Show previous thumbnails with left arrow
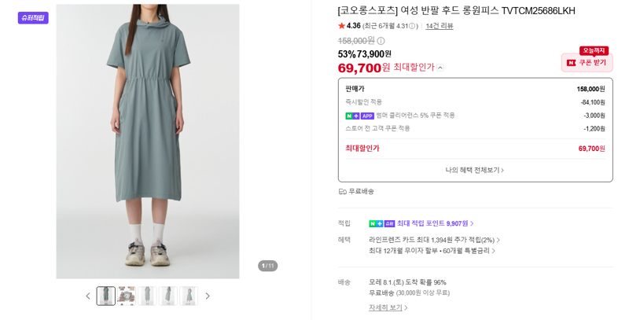This screenshot has width=629, height=320. [88, 296]
